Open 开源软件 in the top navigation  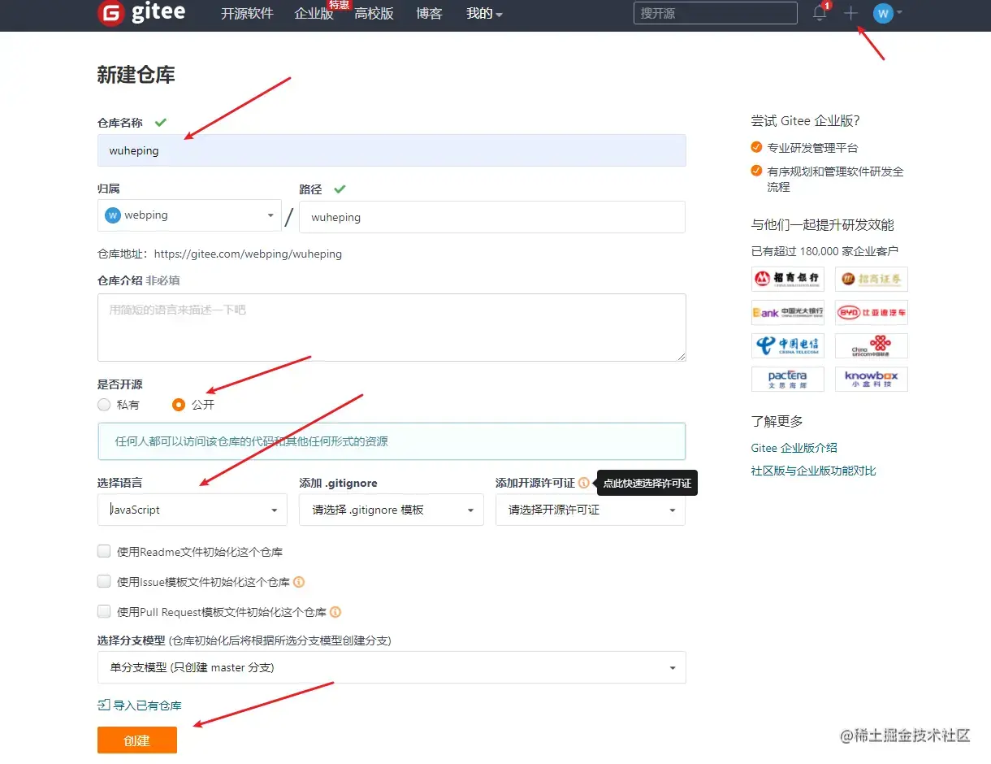pyautogui.click(x=247, y=14)
